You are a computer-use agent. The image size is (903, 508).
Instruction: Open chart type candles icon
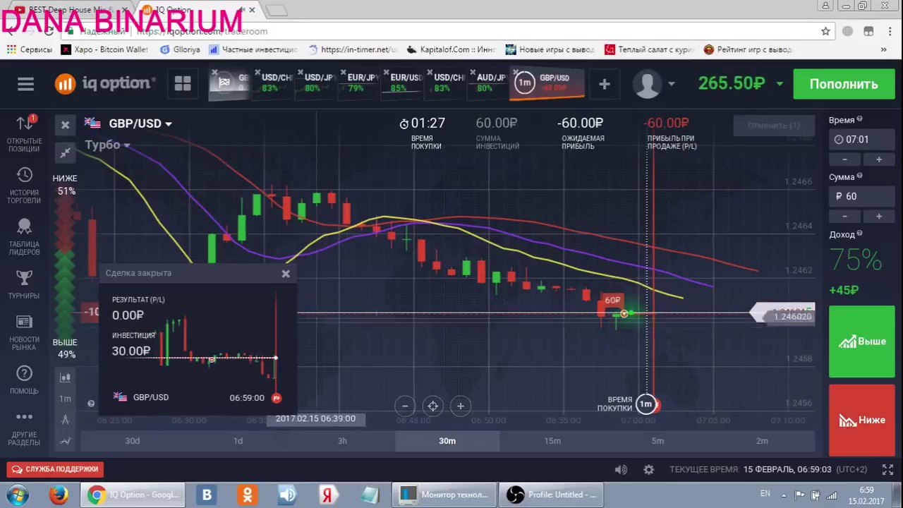[65, 378]
